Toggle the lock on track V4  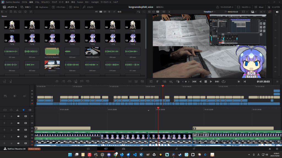(x=11, y=123)
